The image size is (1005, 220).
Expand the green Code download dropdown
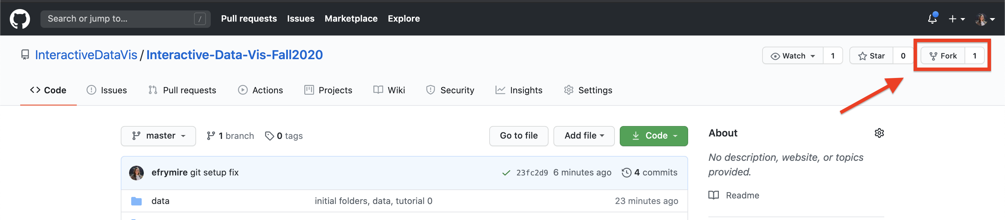pos(654,136)
